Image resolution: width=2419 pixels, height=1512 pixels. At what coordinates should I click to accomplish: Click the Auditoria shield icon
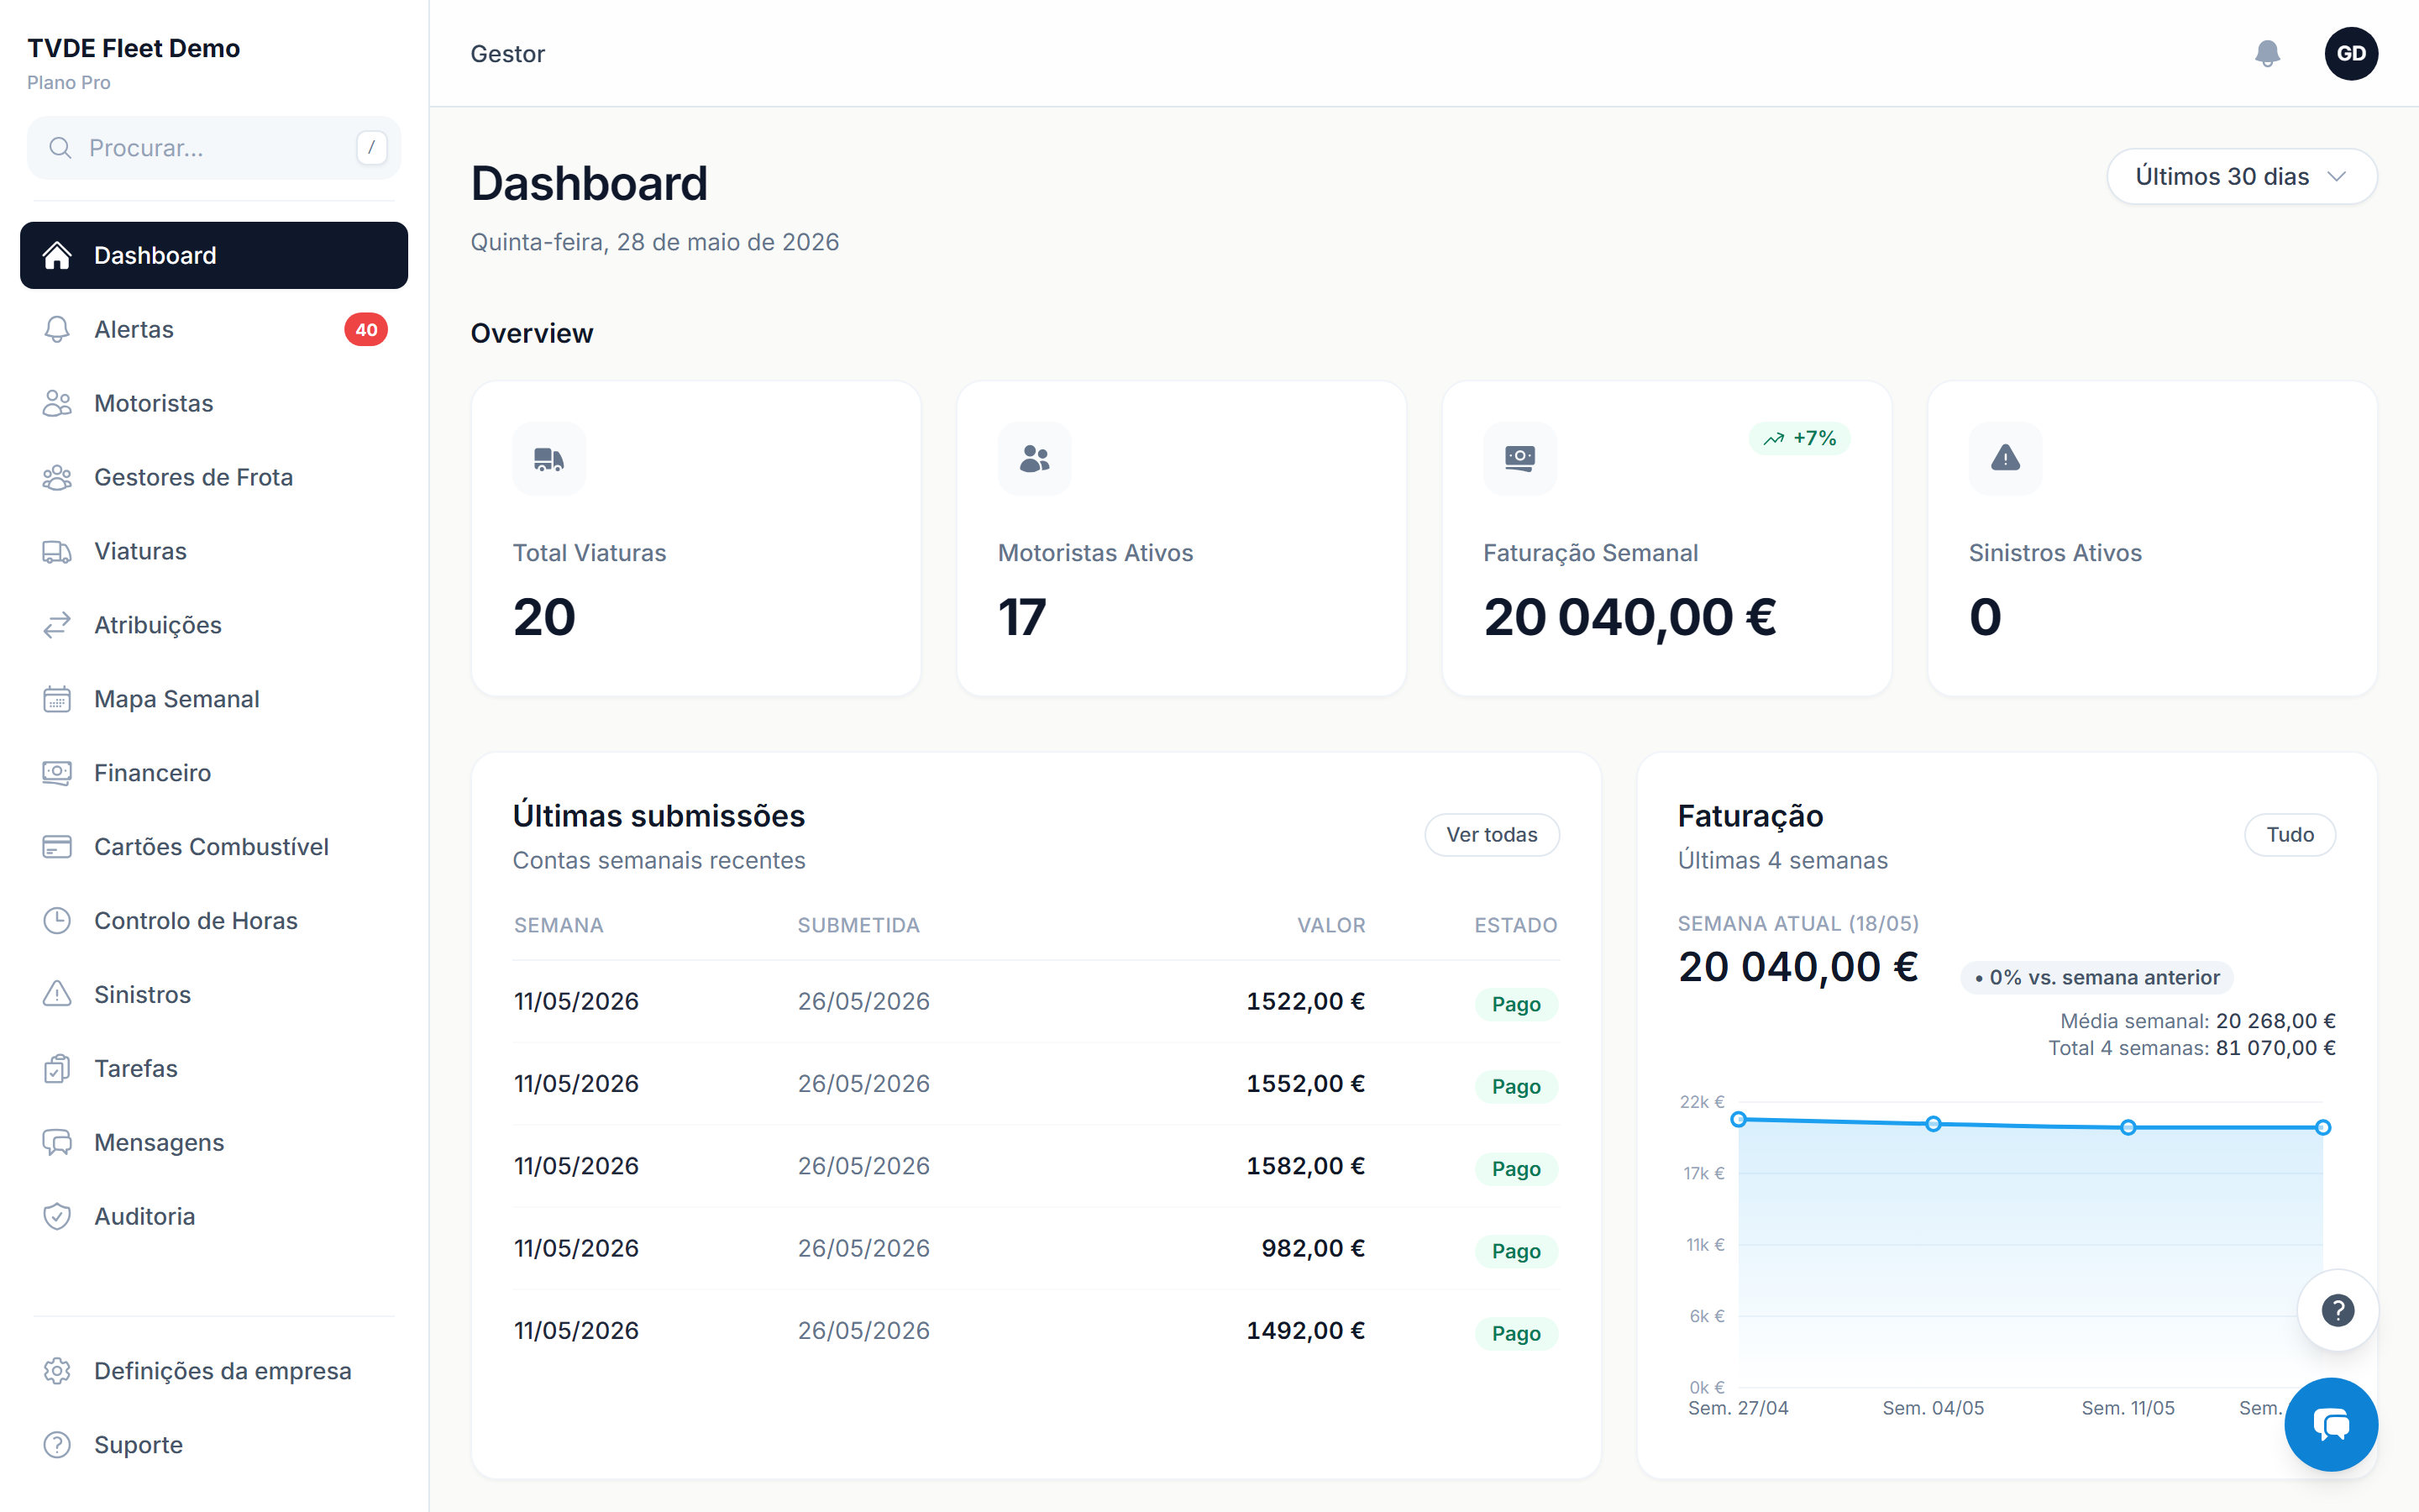pos(57,1217)
